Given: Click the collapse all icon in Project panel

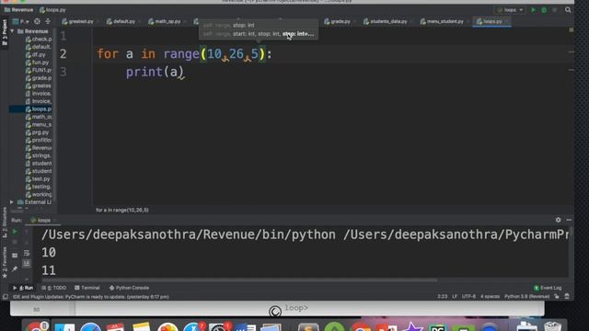Looking at the screenshot, I should (x=48, y=21).
